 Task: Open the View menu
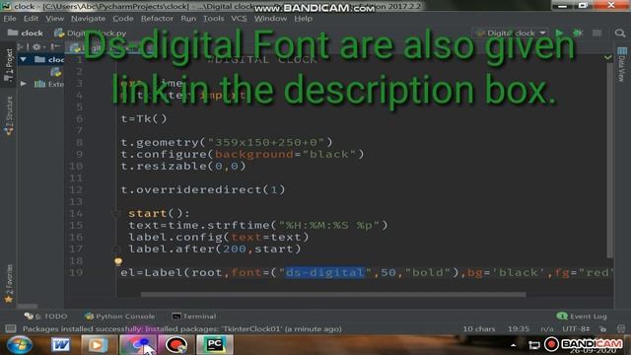[x=55, y=19]
